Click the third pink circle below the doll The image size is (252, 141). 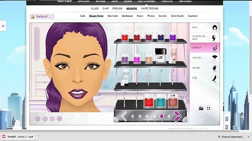pyautogui.click(x=52, y=119)
